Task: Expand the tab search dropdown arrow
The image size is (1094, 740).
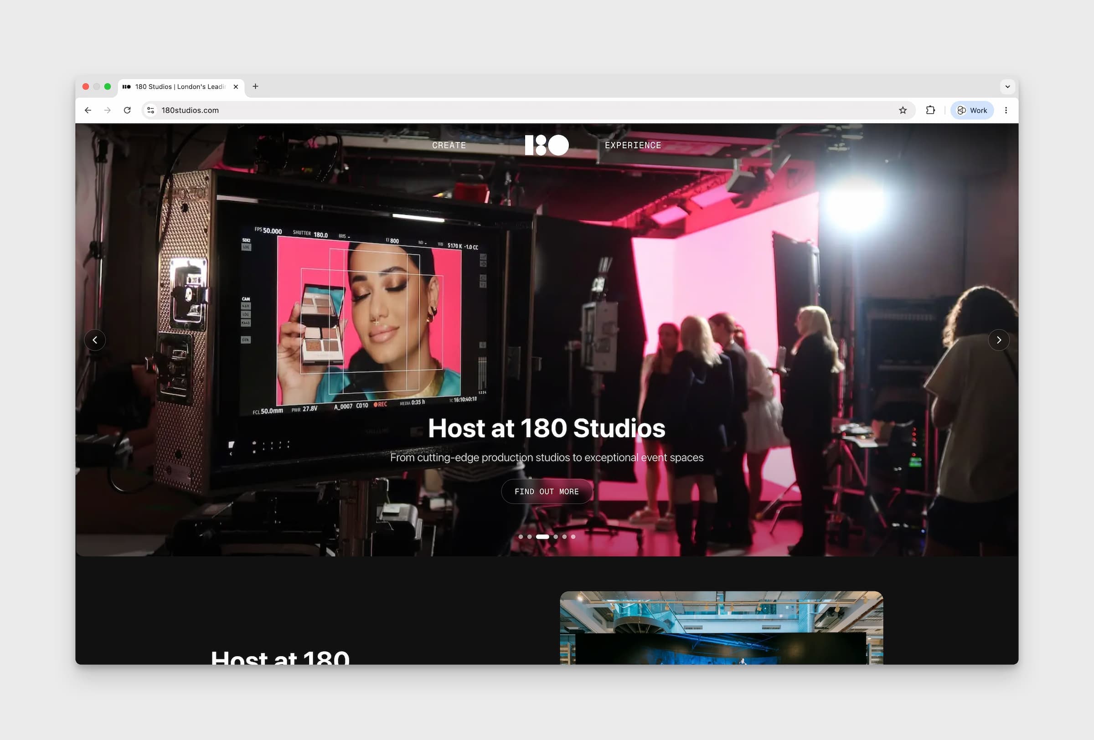Action: tap(1007, 87)
